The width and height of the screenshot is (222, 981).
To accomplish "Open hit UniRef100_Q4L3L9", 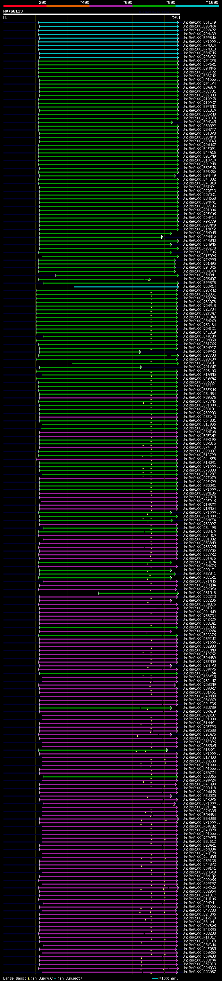I will (199, 332).
